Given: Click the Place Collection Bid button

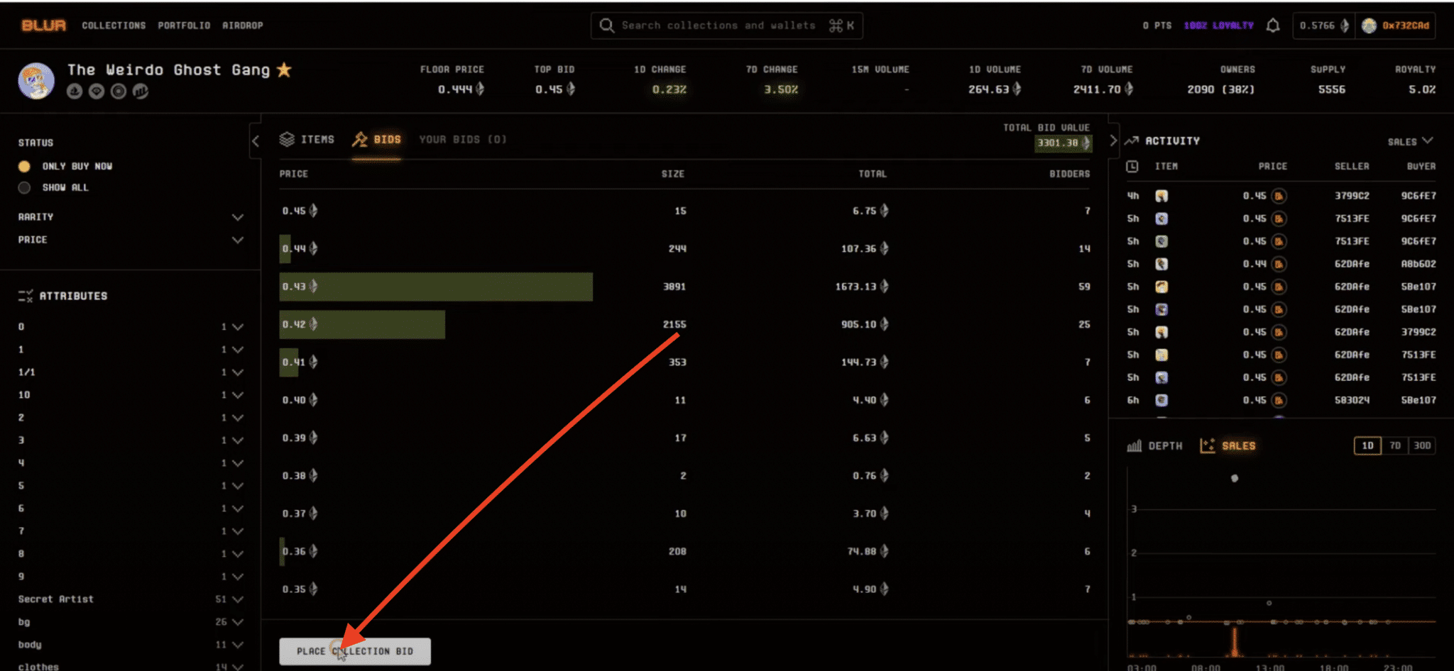Looking at the screenshot, I should pyautogui.click(x=355, y=651).
